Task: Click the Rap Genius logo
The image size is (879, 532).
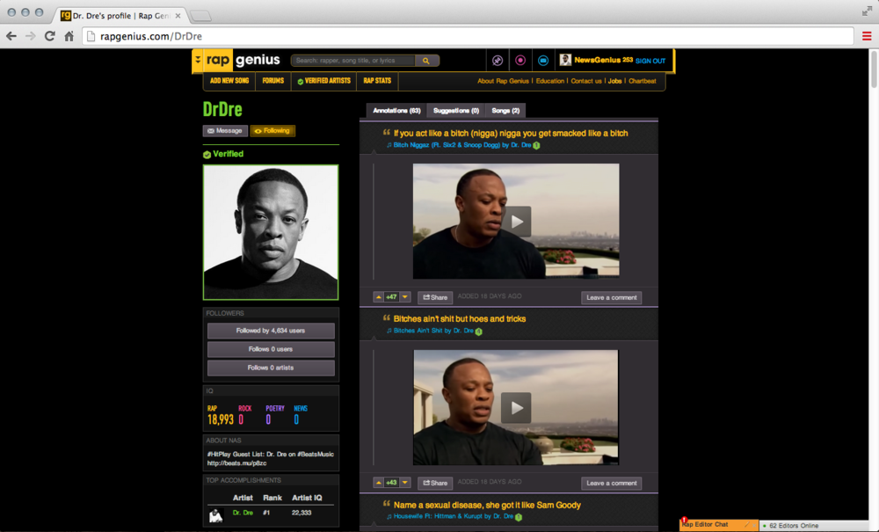Action: 236,60
